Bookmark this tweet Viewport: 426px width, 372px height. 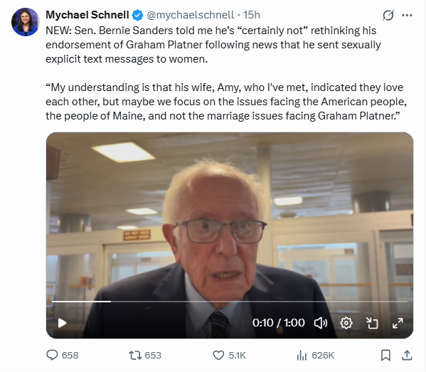pyautogui.click(x=385, y=355)
